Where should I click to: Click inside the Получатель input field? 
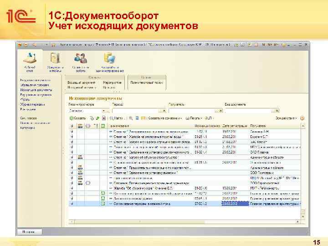point(192,111)
